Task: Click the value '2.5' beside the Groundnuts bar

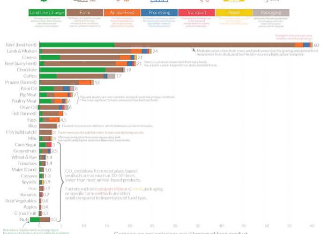Action: click(x=54, y=151)
